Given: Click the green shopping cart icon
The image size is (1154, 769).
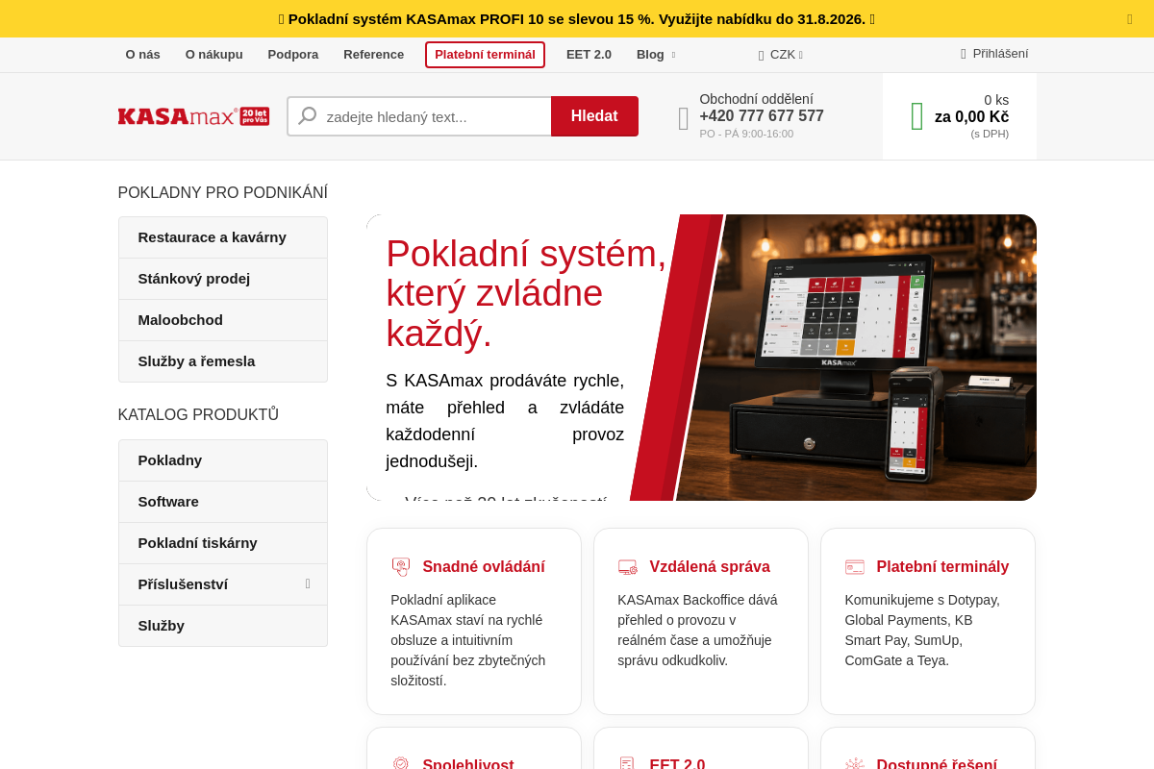Looking at the screenshot, I should 916,116.
